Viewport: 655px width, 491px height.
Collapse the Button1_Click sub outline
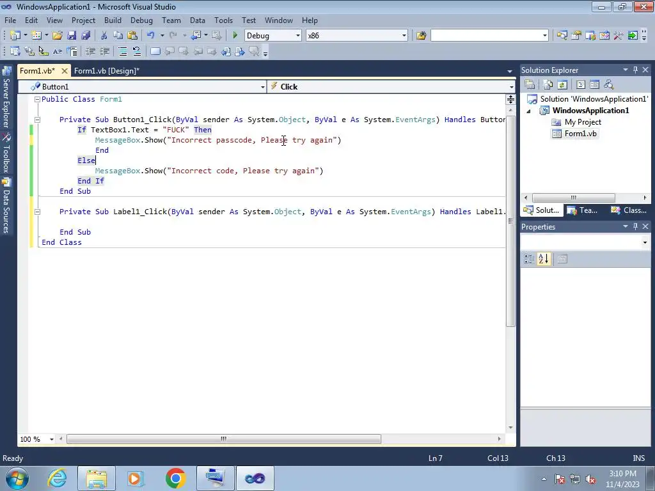37,120
